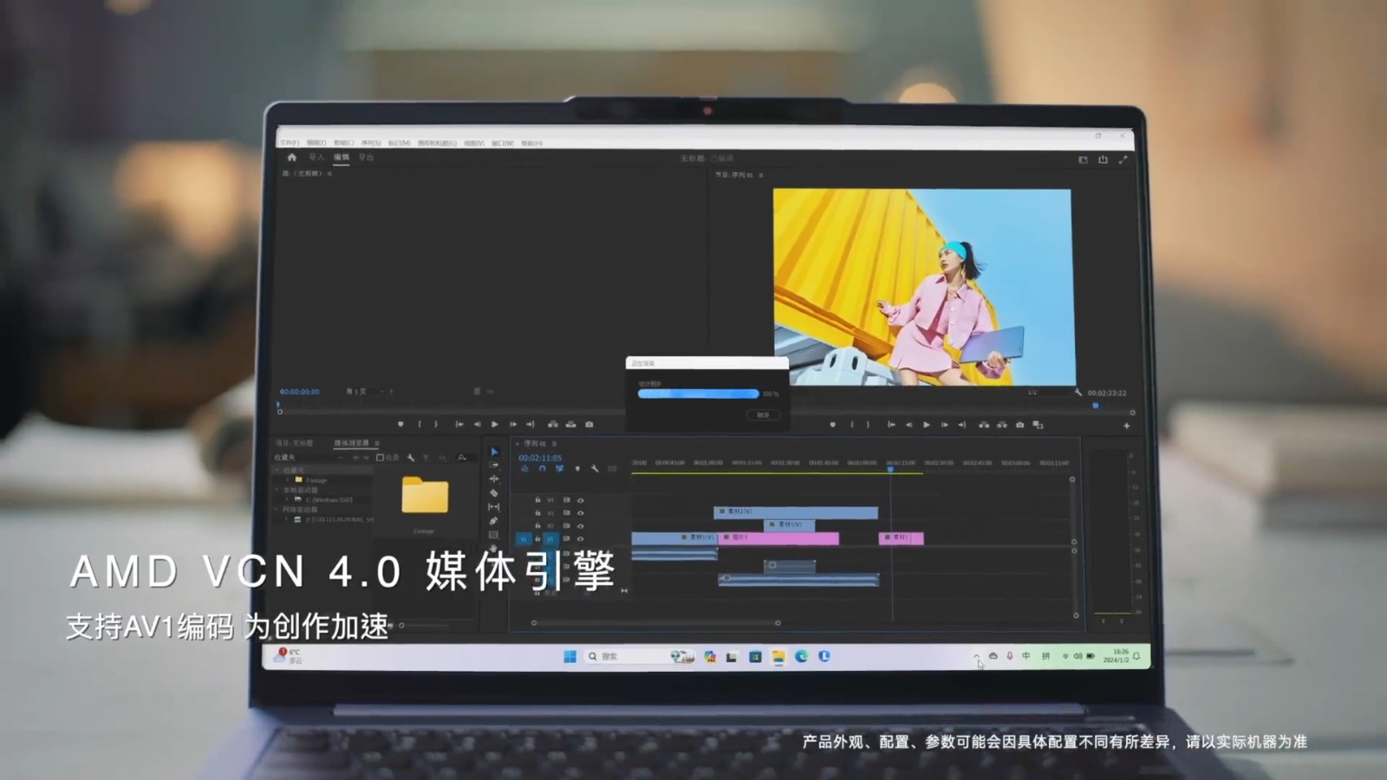Click Lift button in Program monitor
Viewport: 1387px width, 780px height.
coord(984,425)
